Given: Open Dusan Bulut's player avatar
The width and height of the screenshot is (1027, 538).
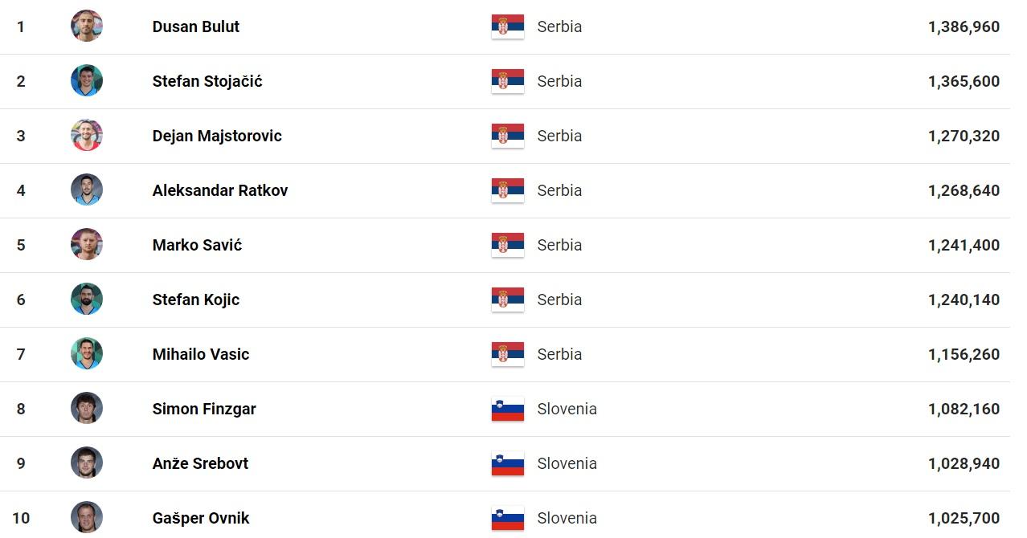Looking at the screenshot, I should point(87,26).
